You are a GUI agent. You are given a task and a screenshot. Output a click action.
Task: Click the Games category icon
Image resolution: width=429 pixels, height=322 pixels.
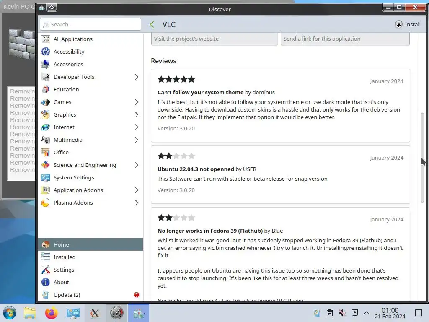(46, 102)
